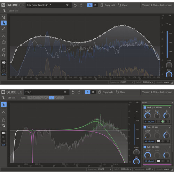Click the 96 dB/oct slope value

pos(149,141)
